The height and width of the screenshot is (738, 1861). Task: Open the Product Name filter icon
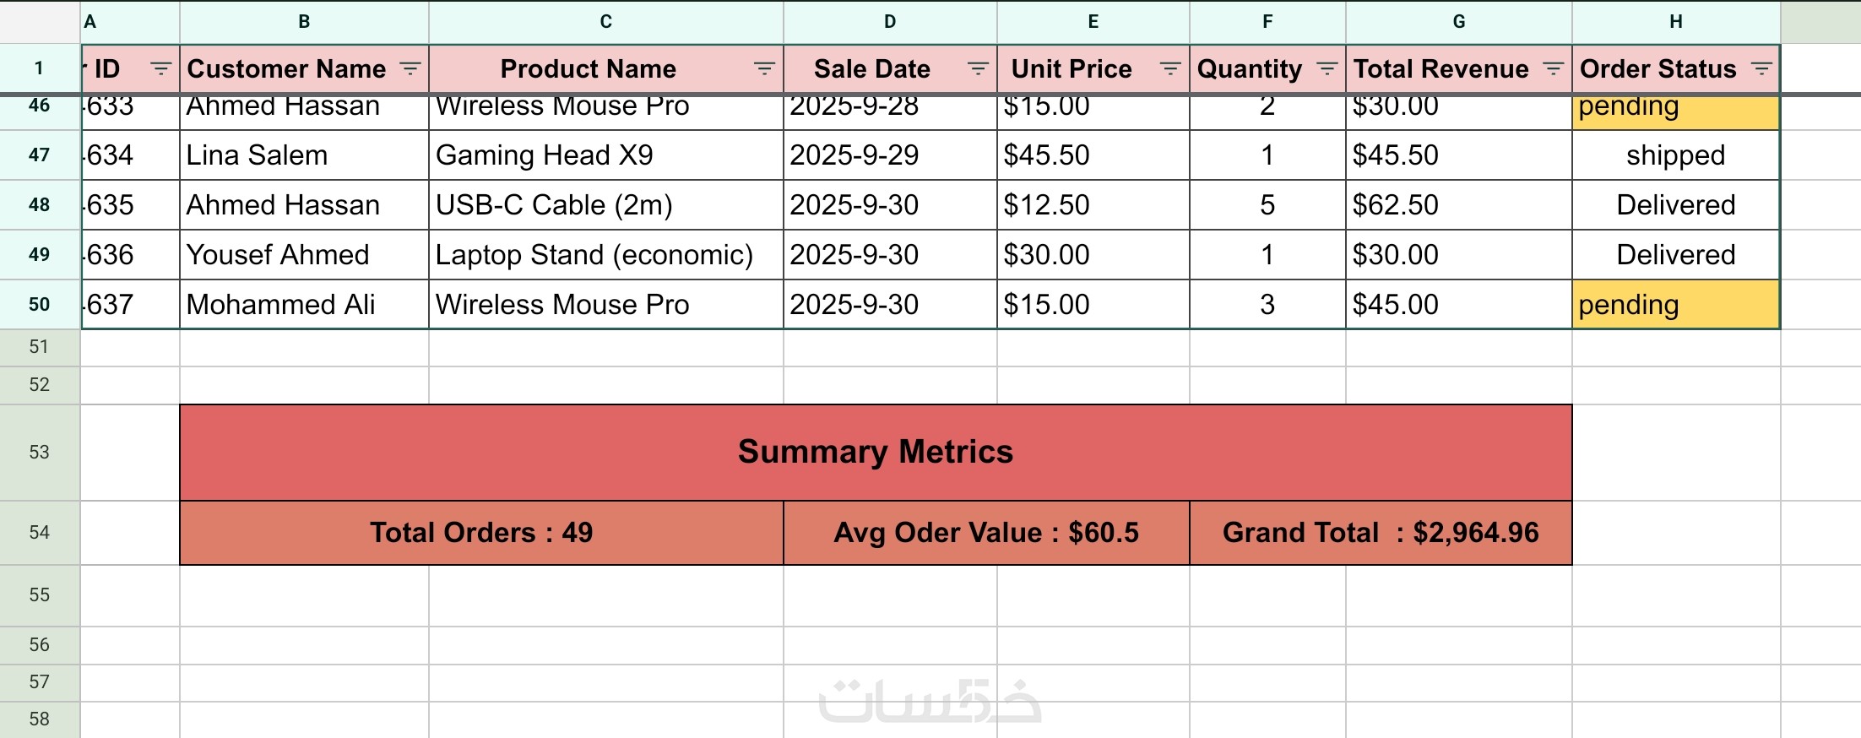(764, 69)
